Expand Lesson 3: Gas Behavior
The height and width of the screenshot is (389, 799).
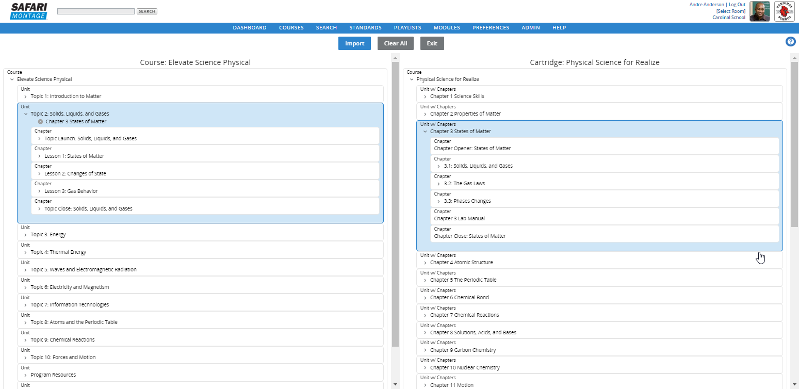point(39,191)
